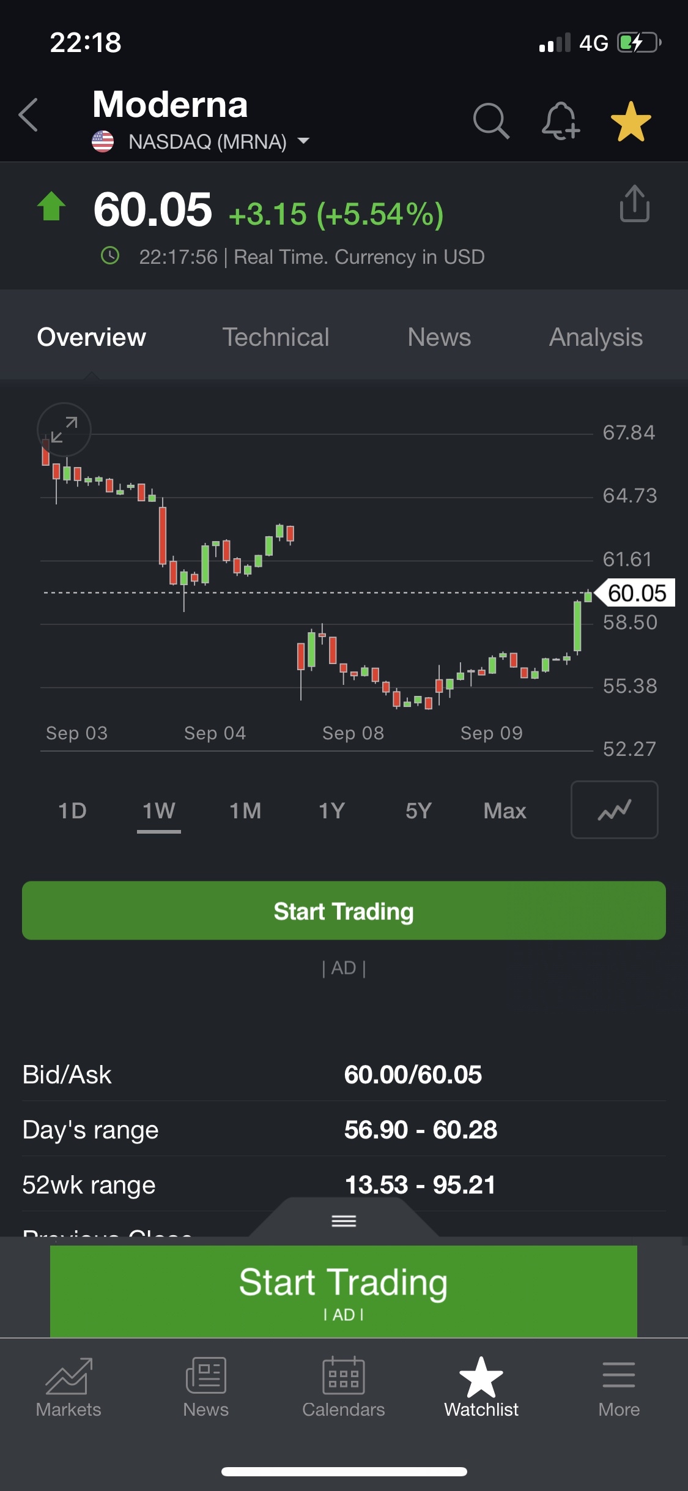Add a price alert with bell icon
This screenshot has height=1491, width=688.
[560, 121]
